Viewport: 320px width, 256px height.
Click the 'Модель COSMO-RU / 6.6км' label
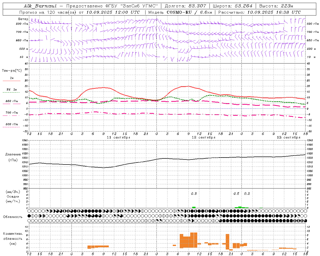point(180,12)
